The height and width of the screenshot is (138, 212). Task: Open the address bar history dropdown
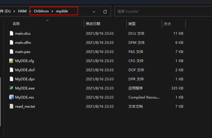(x=94, y=12)
